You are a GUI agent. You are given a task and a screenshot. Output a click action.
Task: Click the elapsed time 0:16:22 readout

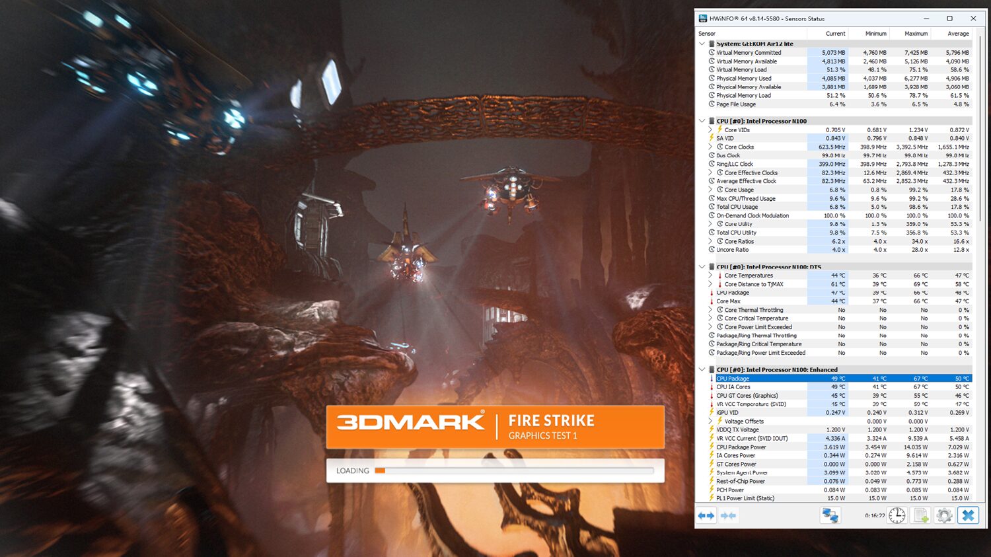(x=874, y=516)
